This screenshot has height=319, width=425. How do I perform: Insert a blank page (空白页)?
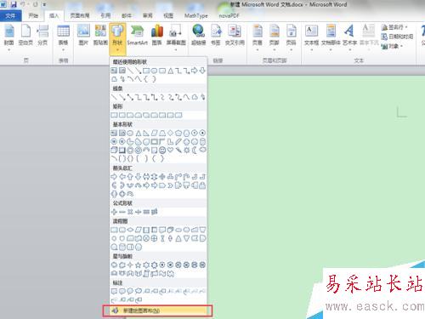[x=25, y=36]
